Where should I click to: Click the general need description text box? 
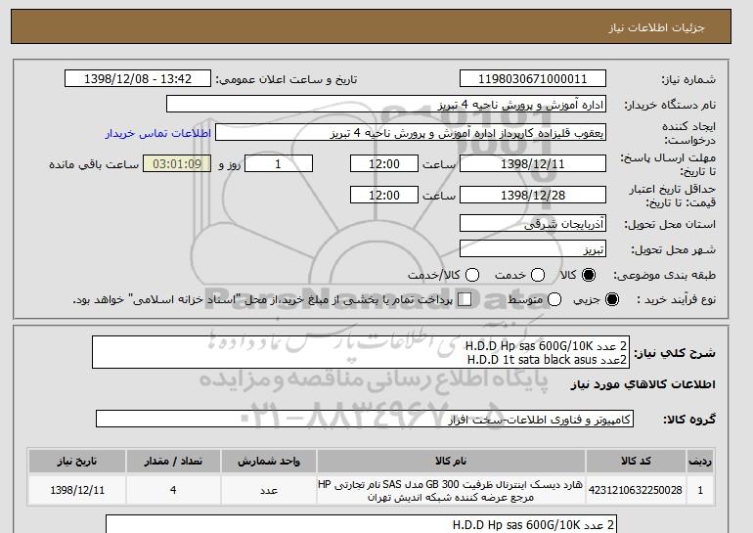pos(361,352)
